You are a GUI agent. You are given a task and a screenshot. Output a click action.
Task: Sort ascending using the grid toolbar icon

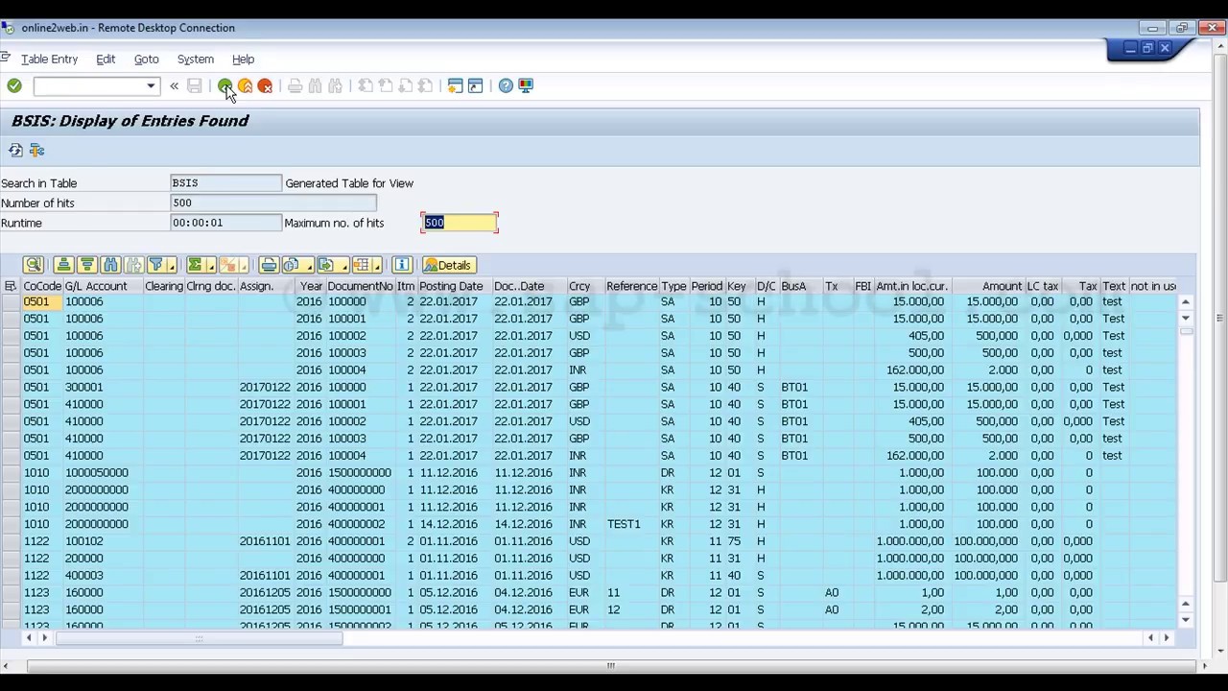[x=63, y=265]
